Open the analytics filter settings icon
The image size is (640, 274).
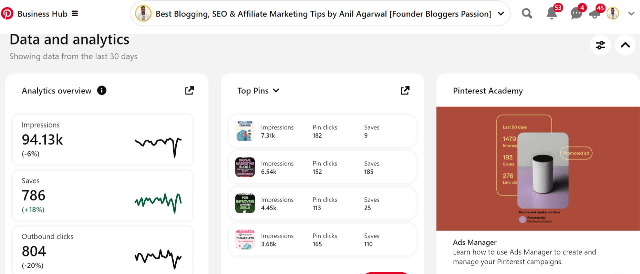click(x=600, y=45)
